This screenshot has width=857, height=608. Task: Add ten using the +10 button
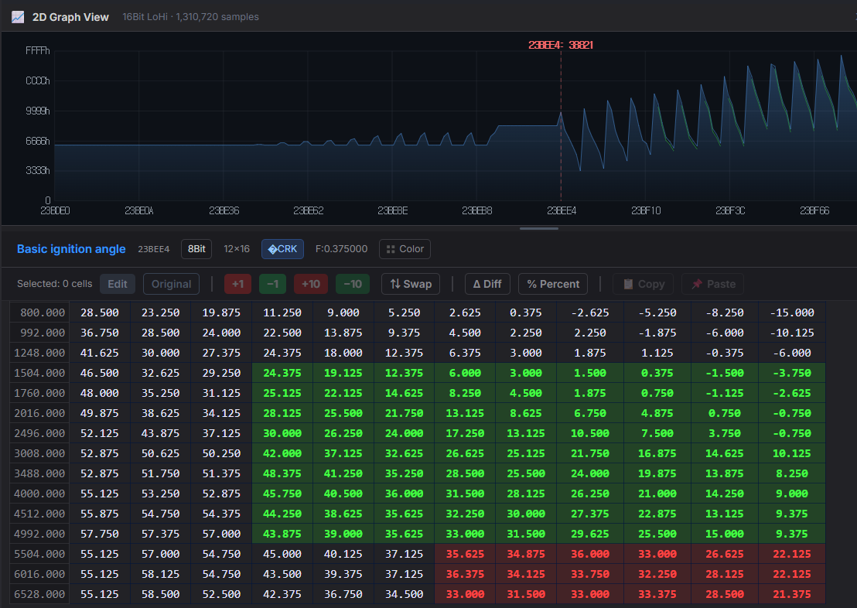310,284
